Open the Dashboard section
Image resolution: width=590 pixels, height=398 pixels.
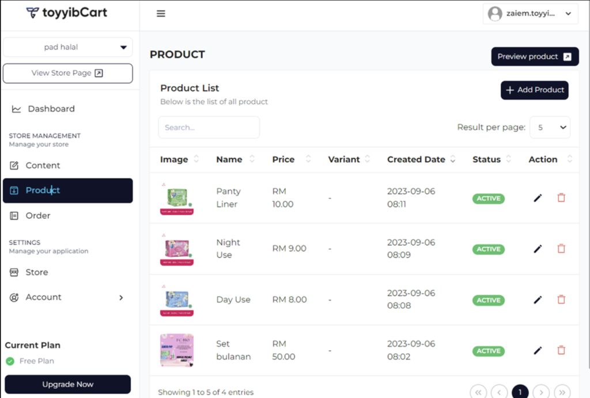[x=51, y=109]
